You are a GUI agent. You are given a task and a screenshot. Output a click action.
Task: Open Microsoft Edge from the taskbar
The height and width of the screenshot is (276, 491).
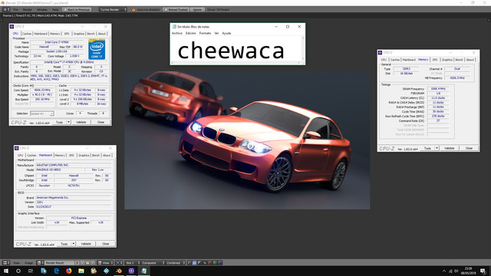(x=56, y=271)
